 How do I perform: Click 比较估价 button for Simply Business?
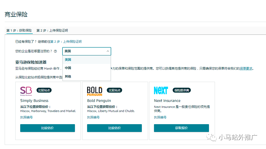[x=47, y=128]
